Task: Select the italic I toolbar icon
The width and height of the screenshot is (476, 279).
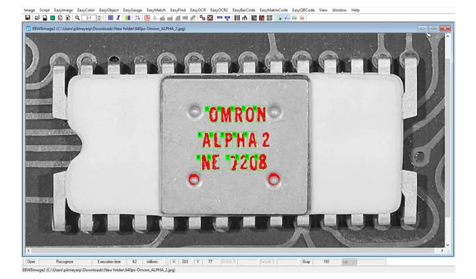Action: coord(118,18)
